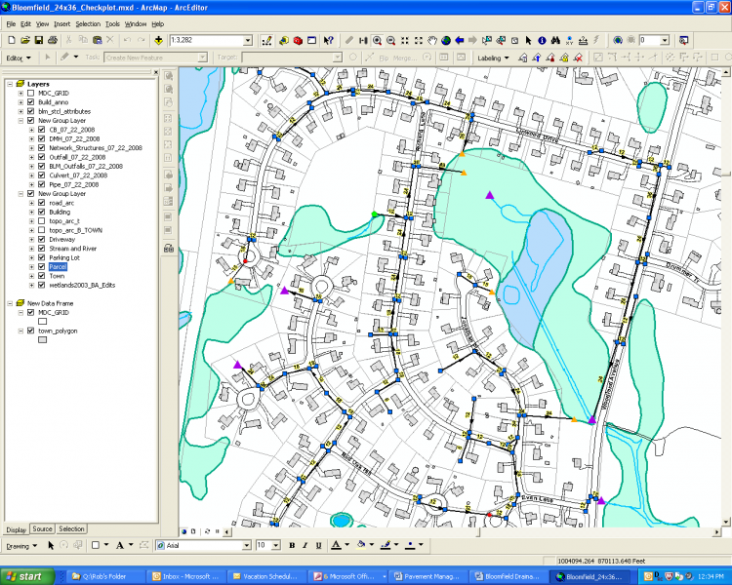Go back to previous extent arrow
The height and width of the screenshot is (585, 732).
[459, 40]
